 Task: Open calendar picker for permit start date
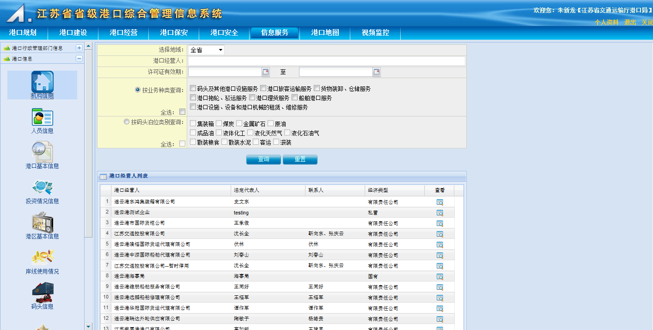tap(266, 72)
